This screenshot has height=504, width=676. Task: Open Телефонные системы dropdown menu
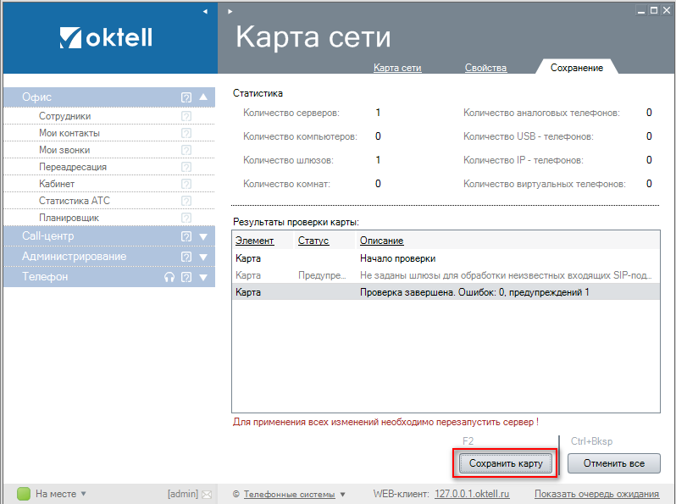(342, 495)
